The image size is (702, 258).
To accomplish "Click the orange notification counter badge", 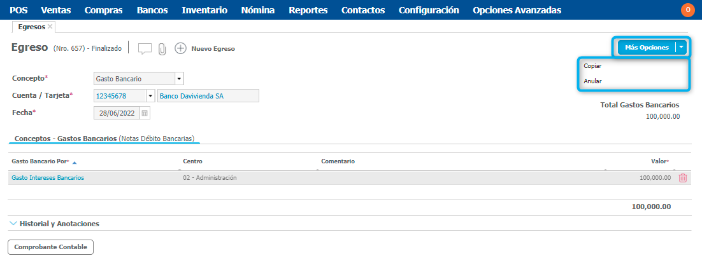I will pyautogui.click(x=687, y=10).
